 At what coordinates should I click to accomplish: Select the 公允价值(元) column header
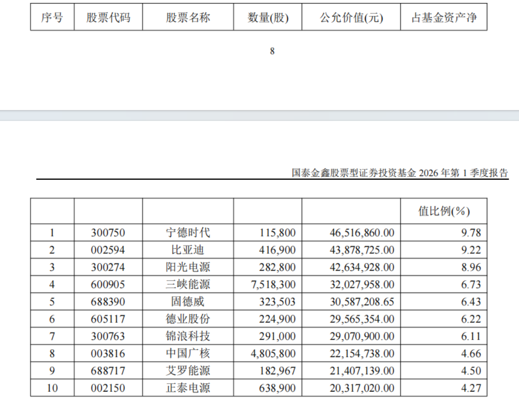coord(351,17)
